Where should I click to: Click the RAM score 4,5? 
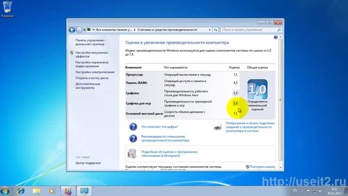235,83
